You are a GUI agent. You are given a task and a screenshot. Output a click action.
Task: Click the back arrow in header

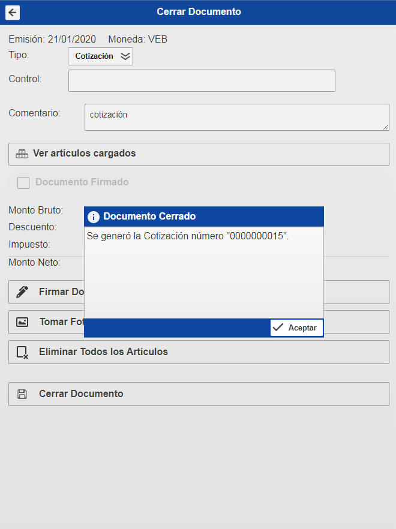[x=12, y=13]
